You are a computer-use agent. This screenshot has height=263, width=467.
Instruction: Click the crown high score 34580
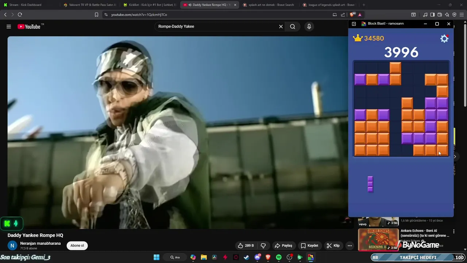(x=368, y=38)
